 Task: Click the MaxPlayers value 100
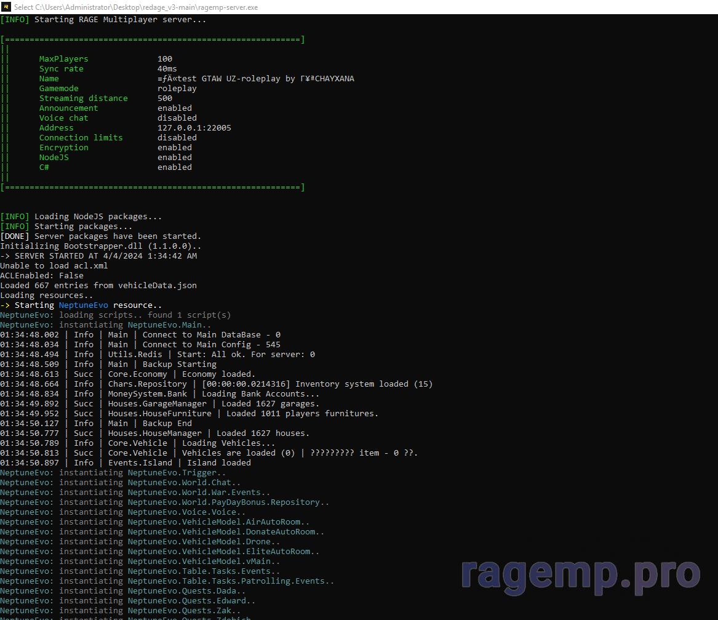(165, 59)
